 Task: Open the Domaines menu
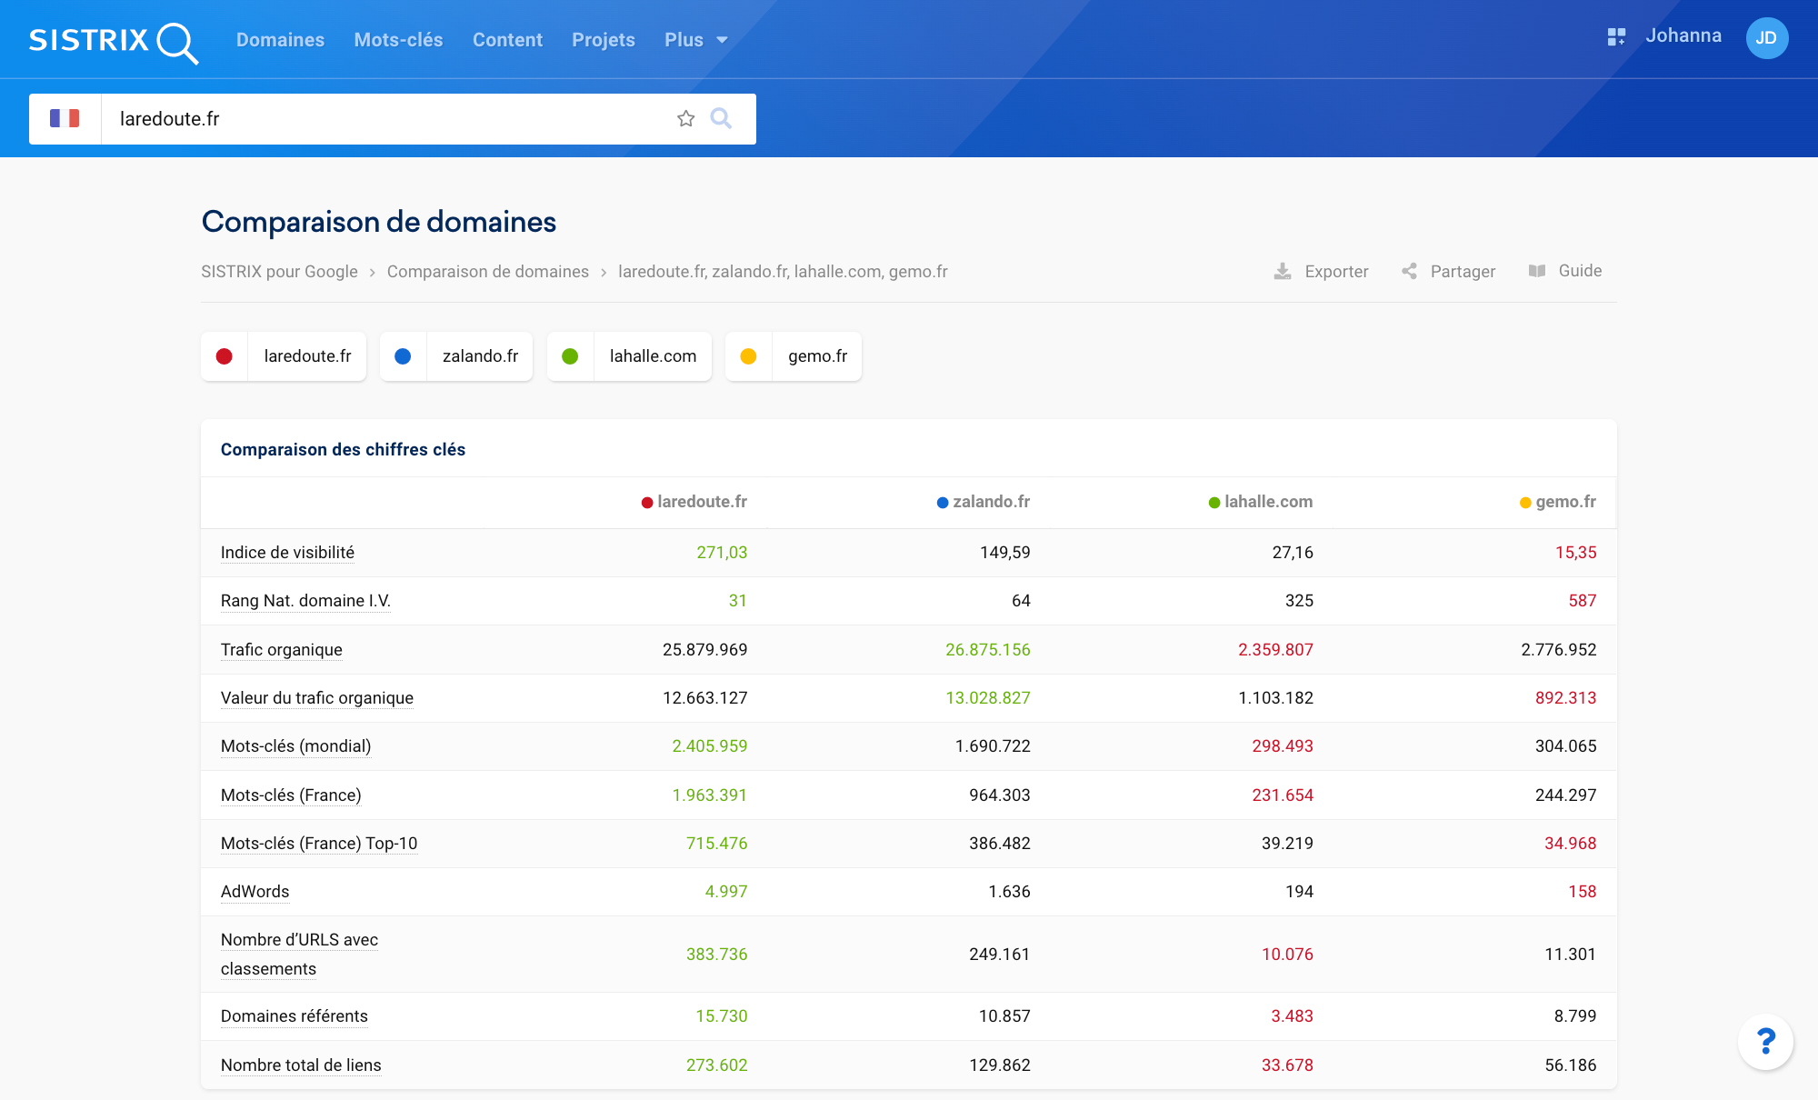pos(280,40)
